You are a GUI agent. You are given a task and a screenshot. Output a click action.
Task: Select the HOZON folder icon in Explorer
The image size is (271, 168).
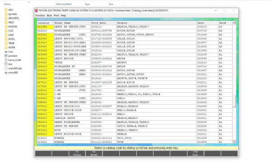6,27
